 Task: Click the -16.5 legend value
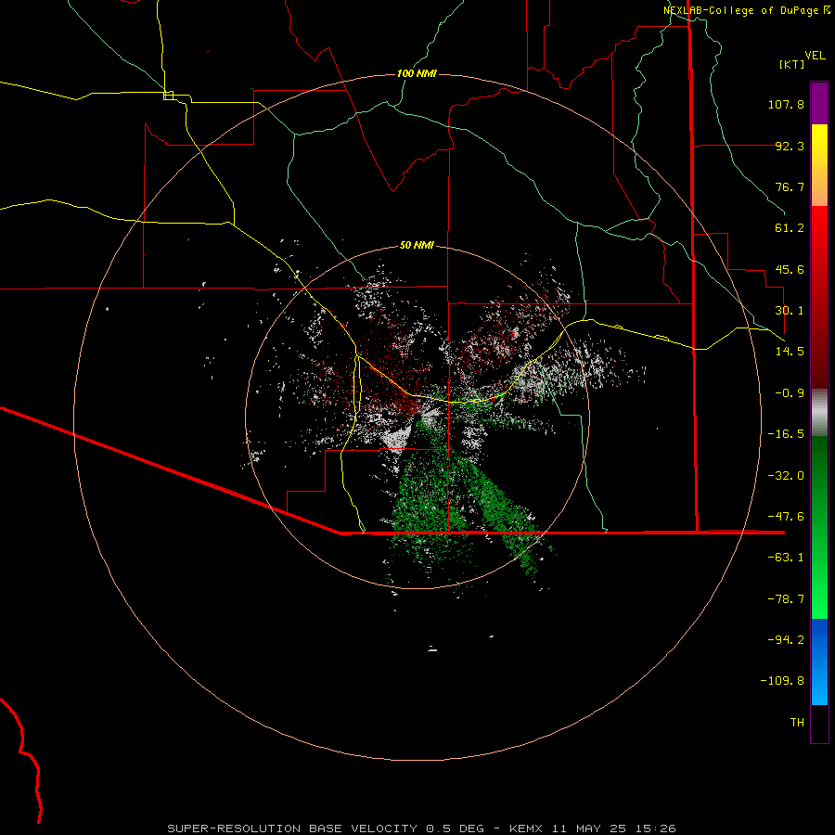pos(786,434)
